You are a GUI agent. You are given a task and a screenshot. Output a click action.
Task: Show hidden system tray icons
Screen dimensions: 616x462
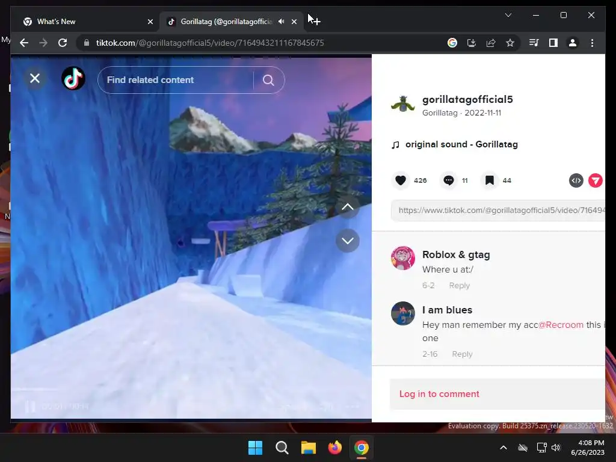pyautogui.click(x=504, y=448)
